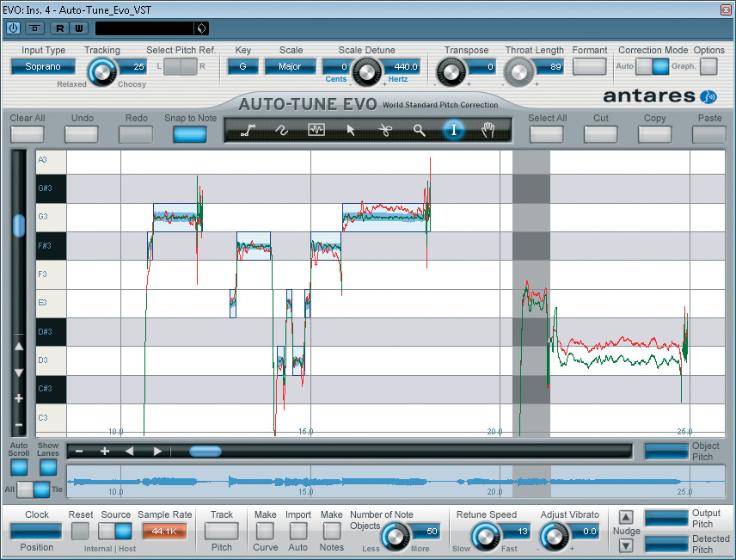Click the vertical scroll up arrow
Screen dimensions: 736x560
click(19, 347)
